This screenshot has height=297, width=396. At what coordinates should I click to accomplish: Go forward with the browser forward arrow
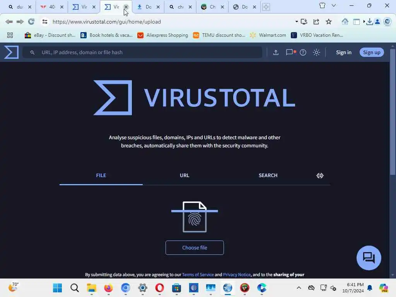[20, 22]
